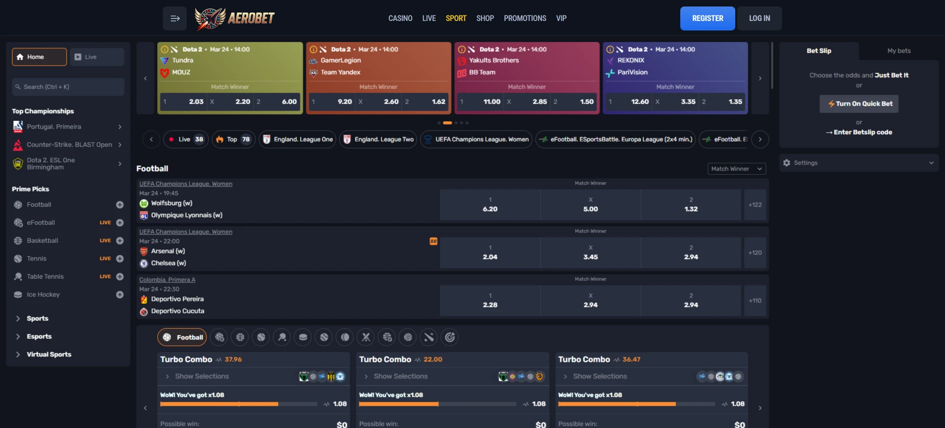Click the Aerobet logo
The image size is (945, 428).
[x=235, y=19]
